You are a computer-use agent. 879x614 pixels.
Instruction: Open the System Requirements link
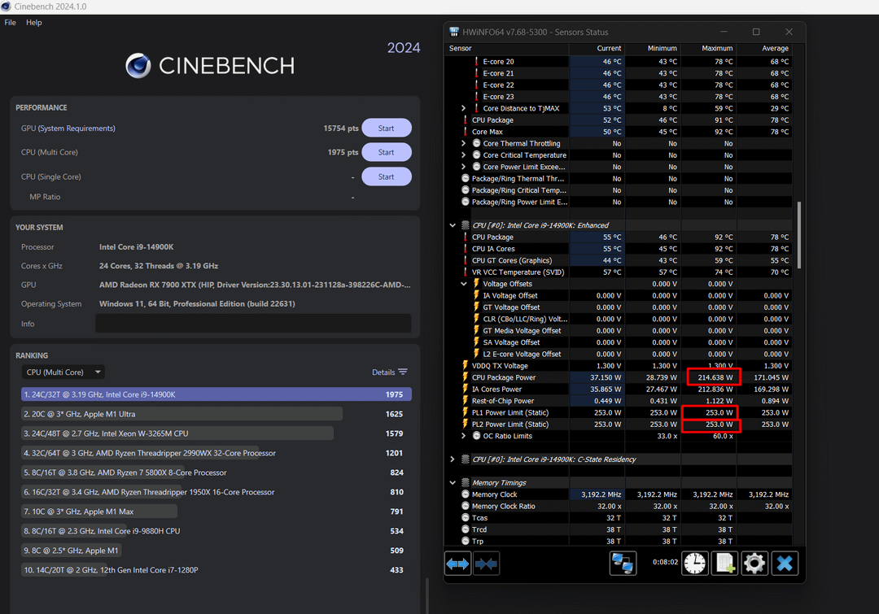tap(77, 128)
